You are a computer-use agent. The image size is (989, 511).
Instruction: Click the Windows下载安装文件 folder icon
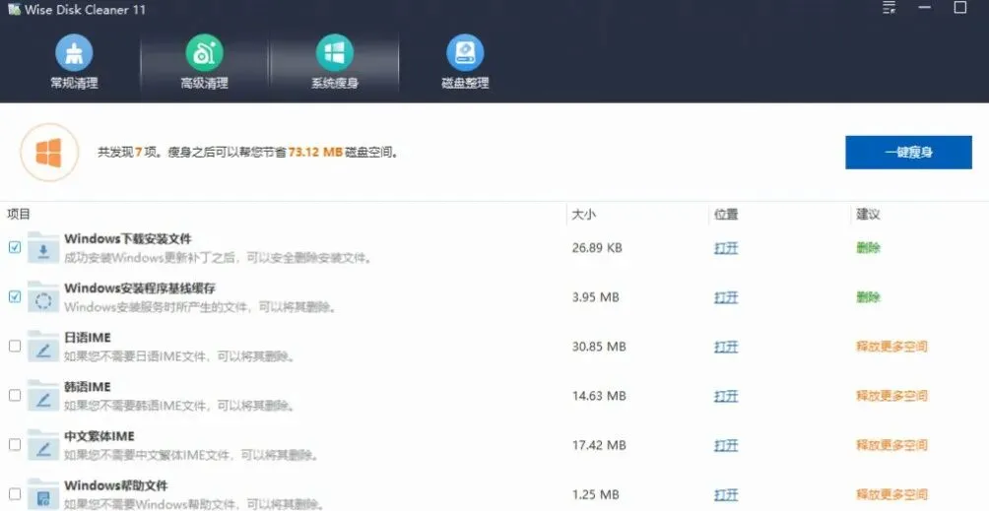tap(43, 248)
